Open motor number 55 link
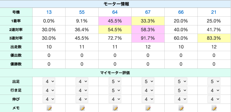Viewport: 231px width, 112px height. click(82, 12)
